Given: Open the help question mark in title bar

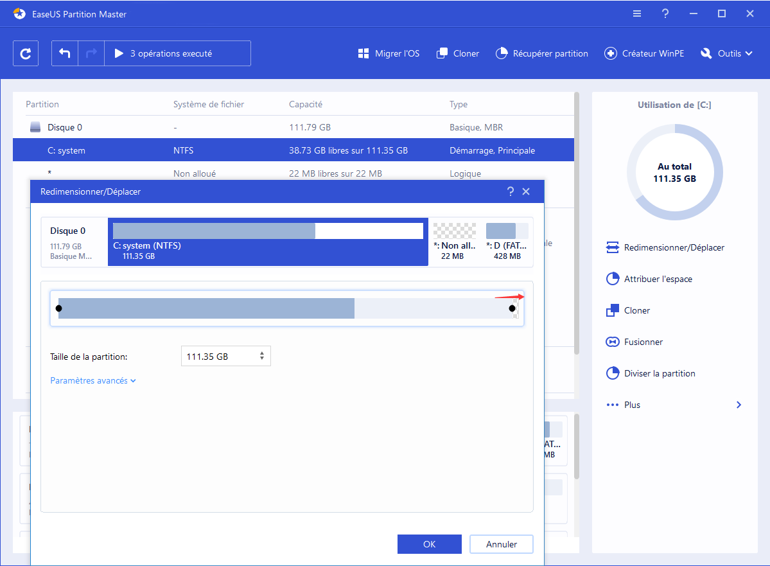Looking at the screenshot, I should (x=665, y=13).
